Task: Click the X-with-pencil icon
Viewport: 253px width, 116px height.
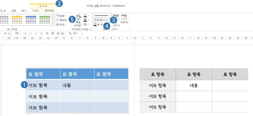Action: click(x=58, y=33)
